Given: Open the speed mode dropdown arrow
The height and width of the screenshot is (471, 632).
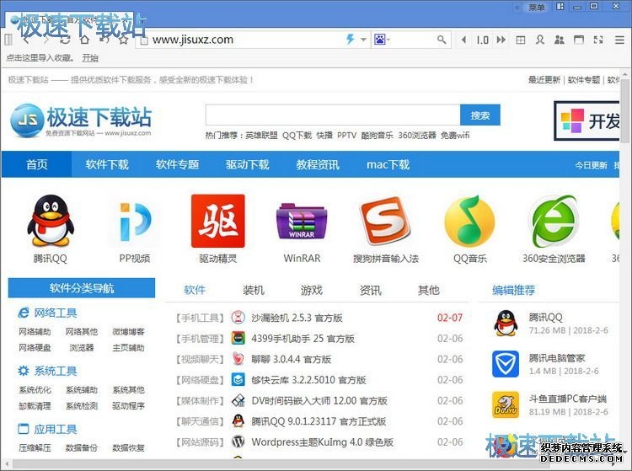Looking at the screenshot, I should click(363, 40).
